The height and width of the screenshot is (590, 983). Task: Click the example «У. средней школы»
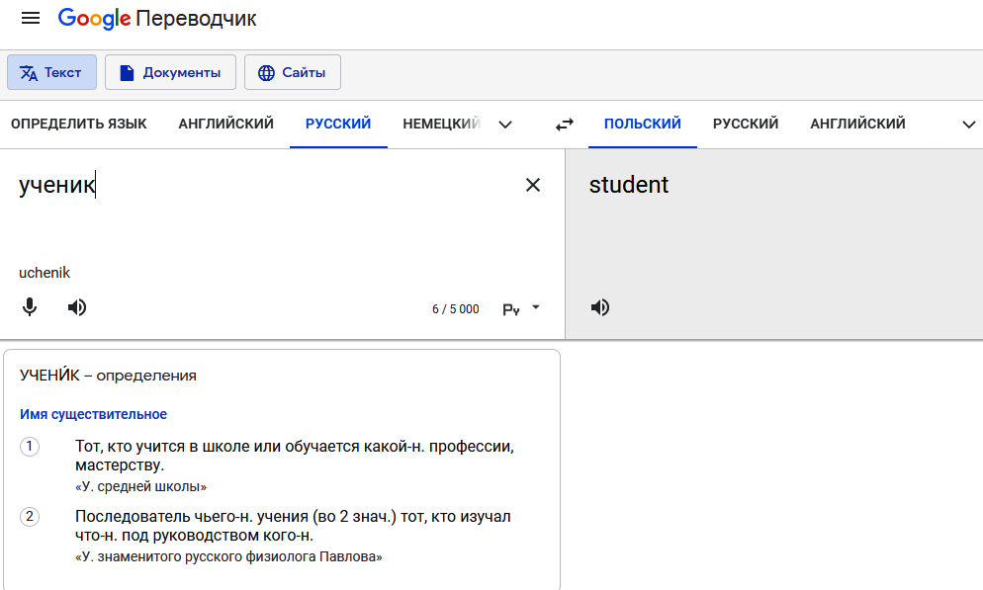pos(141,486)
